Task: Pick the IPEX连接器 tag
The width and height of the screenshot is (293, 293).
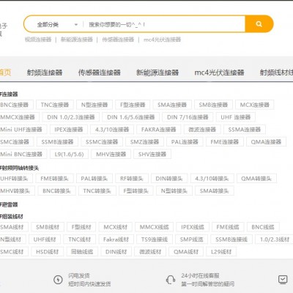Action: coord(69,130)
